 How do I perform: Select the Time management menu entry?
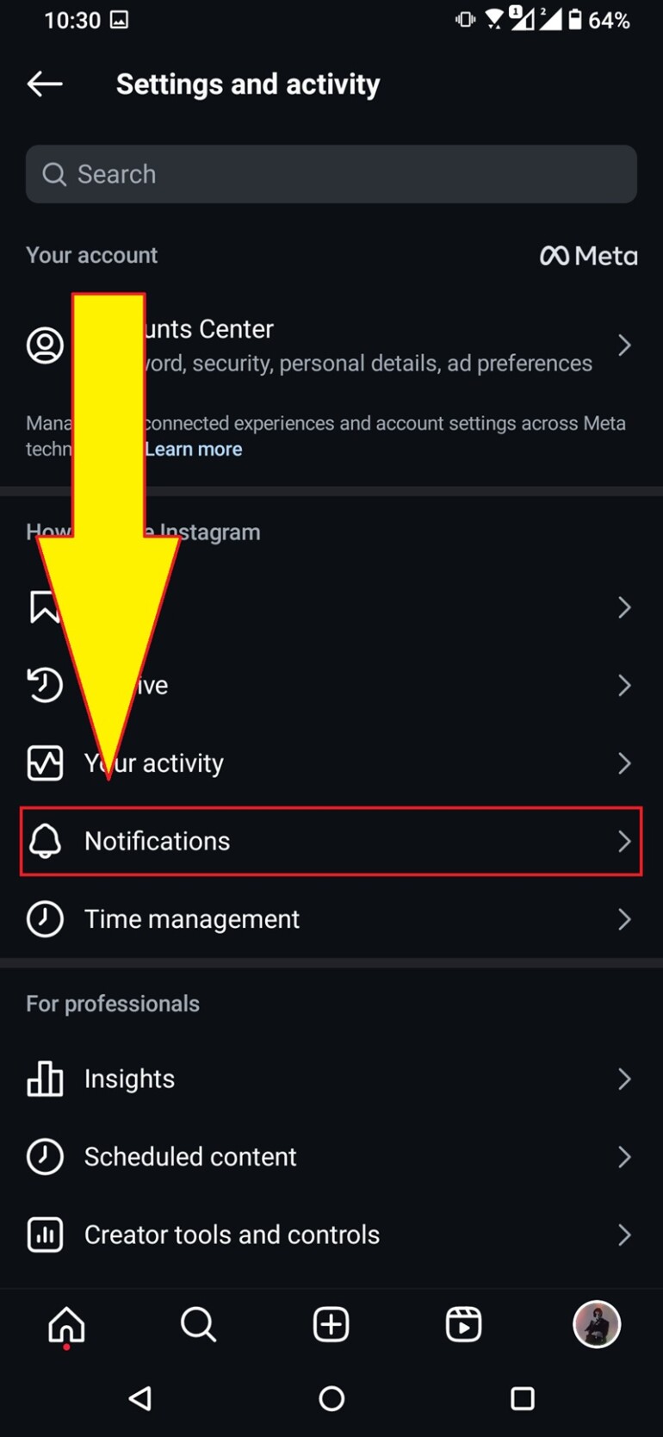click(x=191, y=919)
